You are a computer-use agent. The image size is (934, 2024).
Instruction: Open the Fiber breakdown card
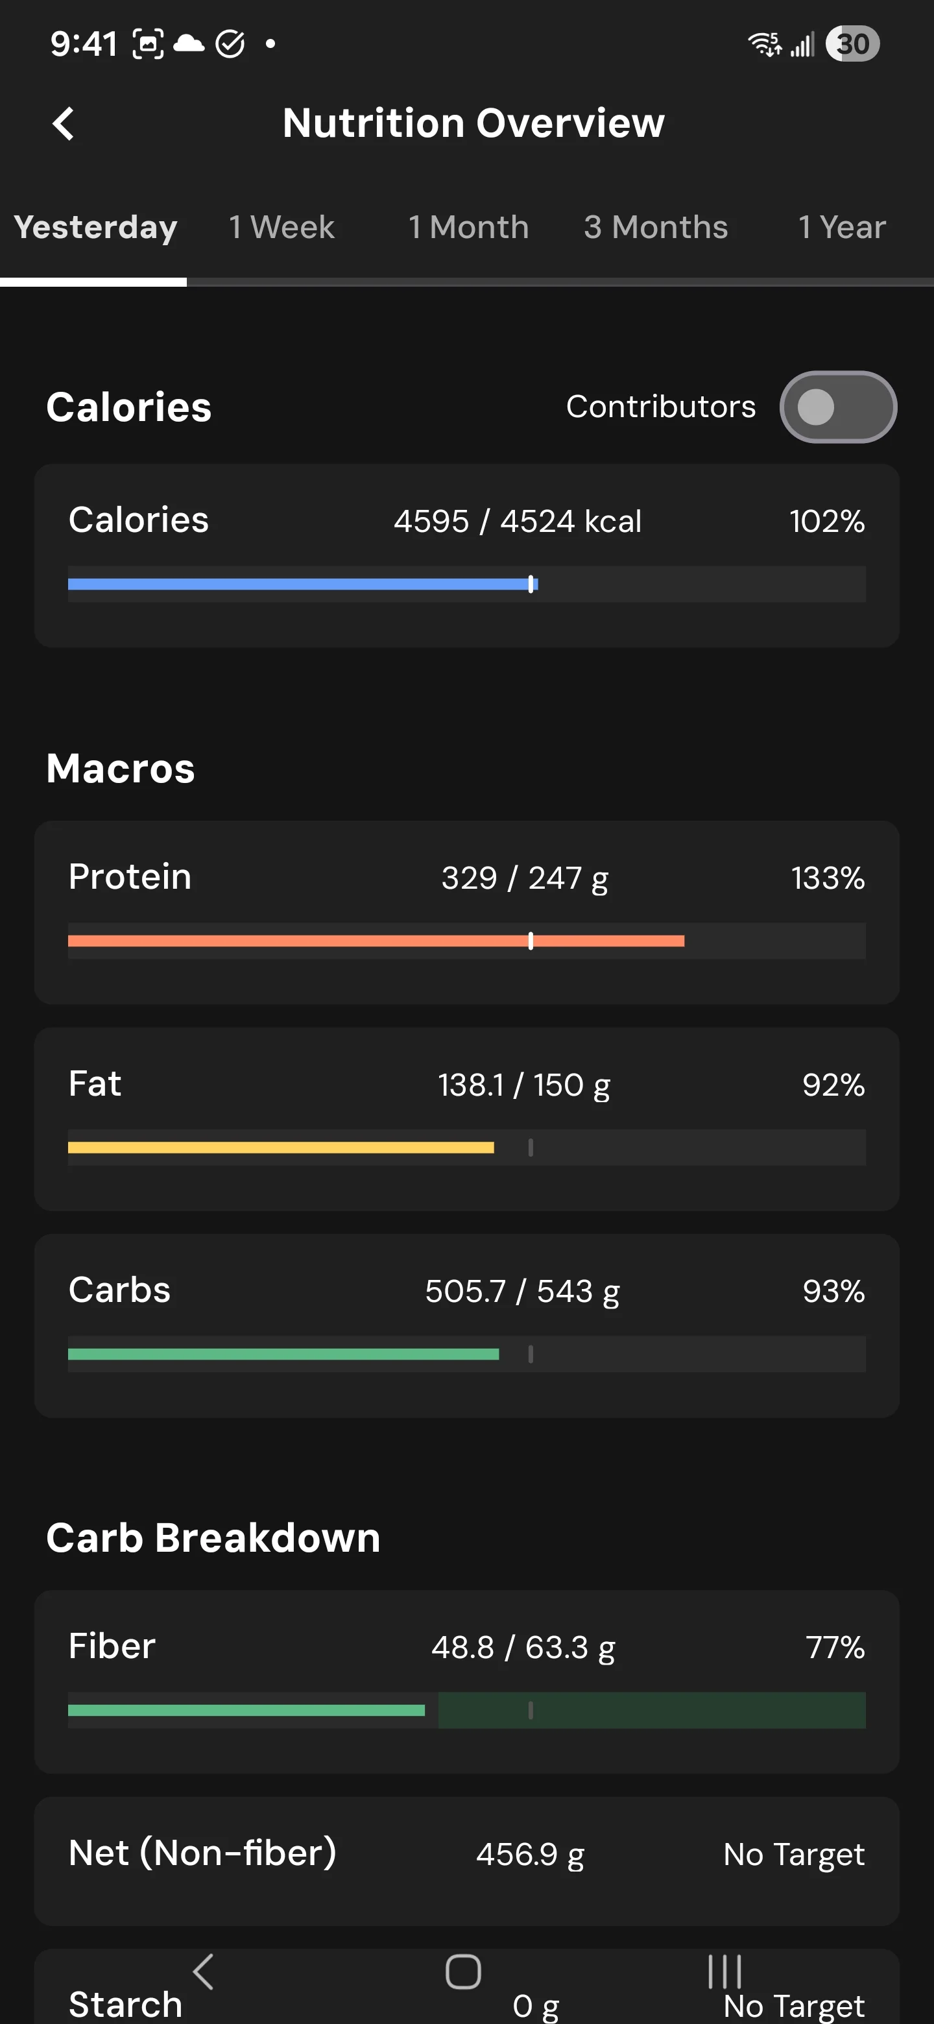(x=466, y=1682)
